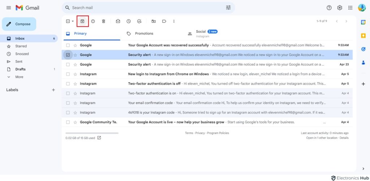Open Contacts side panel
The width and height of the screenshot is (370, 181).
[x=363, y=63]
